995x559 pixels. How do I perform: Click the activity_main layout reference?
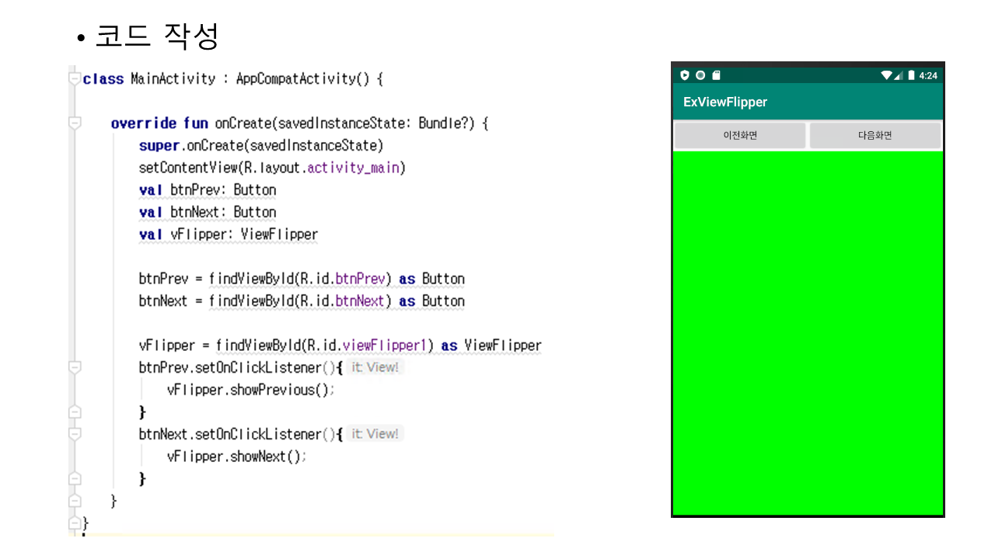point(356,168)
